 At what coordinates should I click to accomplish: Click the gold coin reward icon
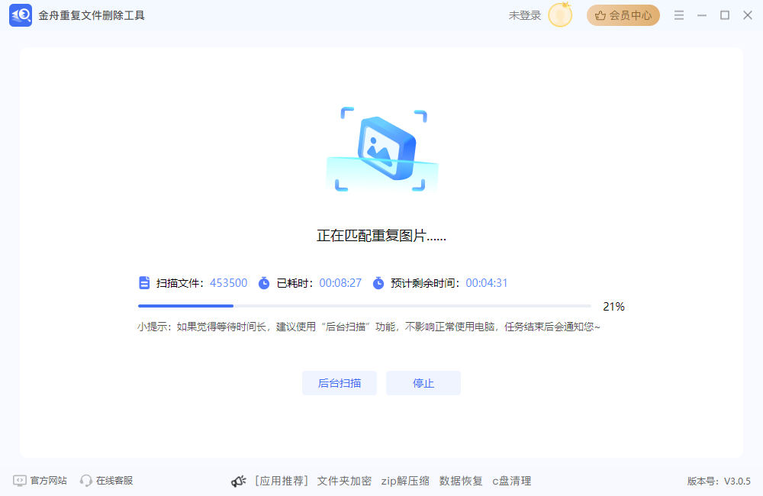559,15
